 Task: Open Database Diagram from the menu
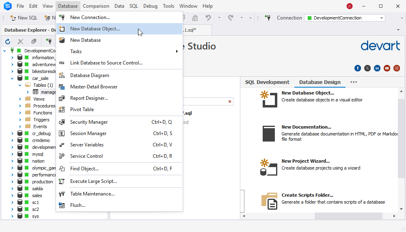pos(119,75)
